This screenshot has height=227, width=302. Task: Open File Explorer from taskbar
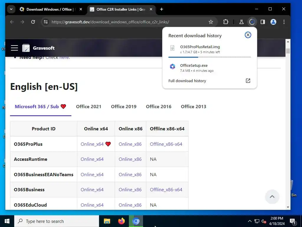tap(107, 221)
